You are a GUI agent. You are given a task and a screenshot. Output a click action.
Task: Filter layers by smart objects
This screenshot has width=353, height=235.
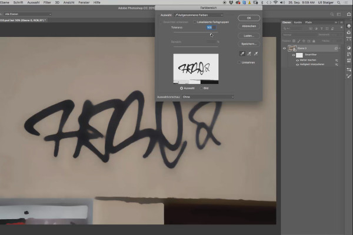coord(332,29)
